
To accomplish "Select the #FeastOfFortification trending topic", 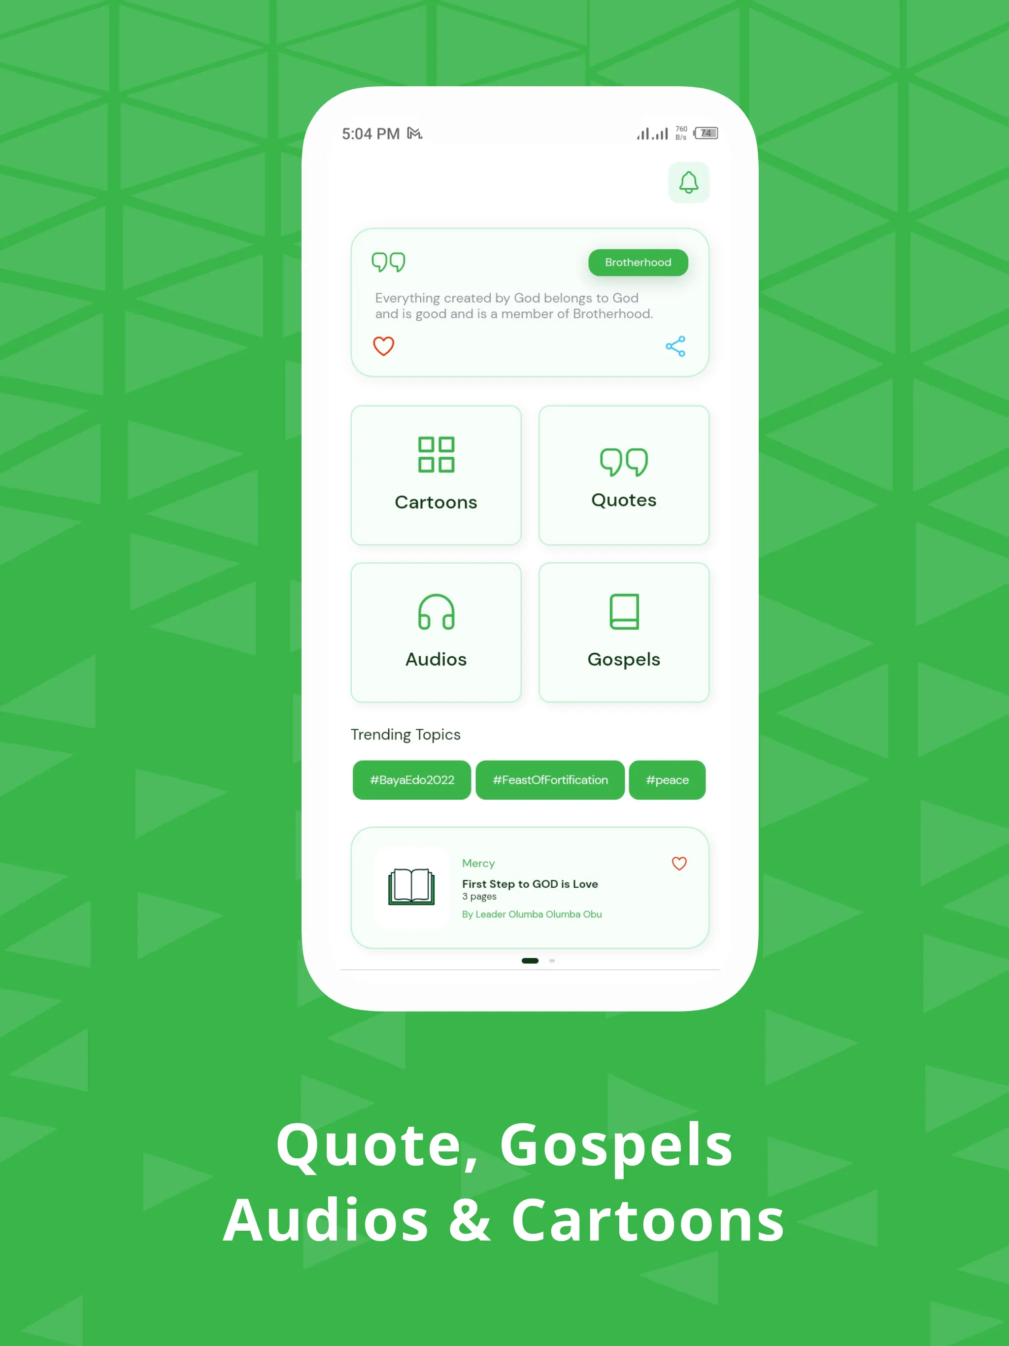I will [550, 780].
